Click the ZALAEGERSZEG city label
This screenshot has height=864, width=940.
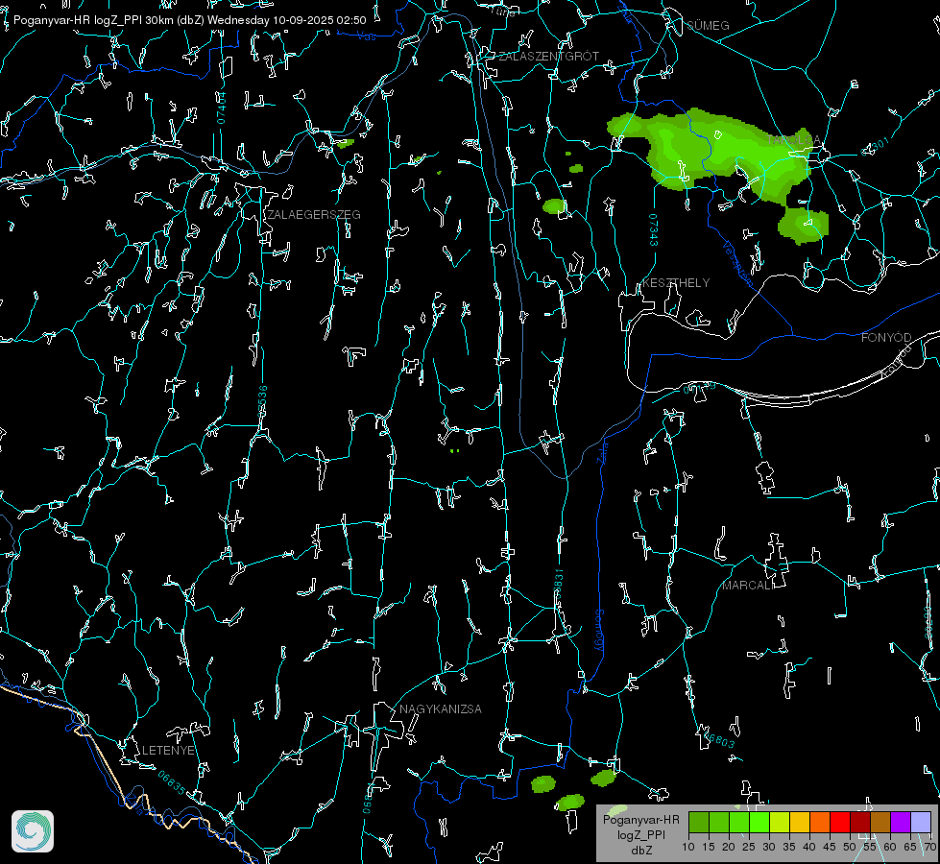tap(314, 215)
